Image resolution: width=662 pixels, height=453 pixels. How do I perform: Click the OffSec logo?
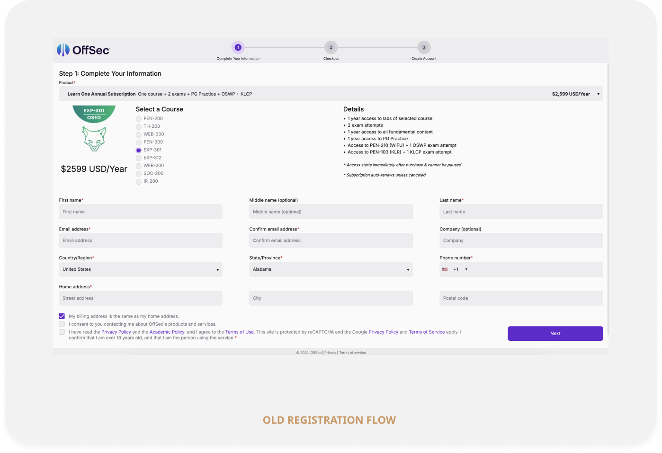pyautogui.click(x=83, y=50)
